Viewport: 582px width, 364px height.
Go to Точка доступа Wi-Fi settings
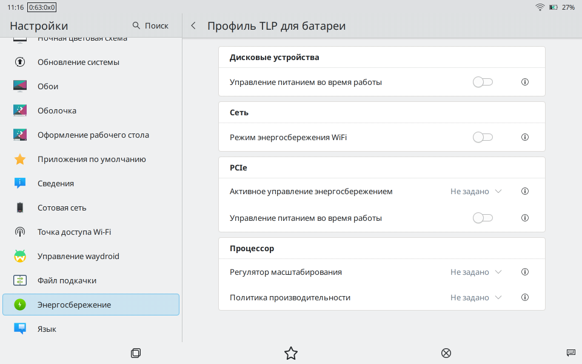(74, 232)
